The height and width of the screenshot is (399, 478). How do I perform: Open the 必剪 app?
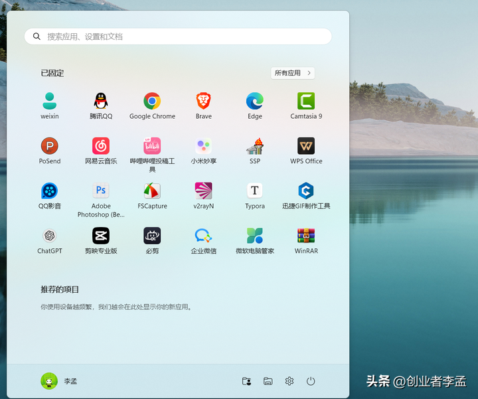152,241
